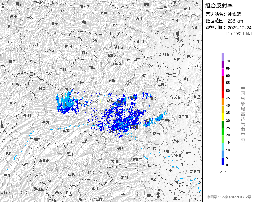
Task: Select the lavender legend segment above 70
Action: point(223,57)
